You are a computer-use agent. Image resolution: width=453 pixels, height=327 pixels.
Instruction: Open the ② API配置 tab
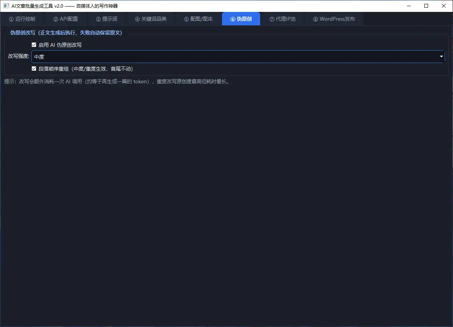click(x=66, y=19)
